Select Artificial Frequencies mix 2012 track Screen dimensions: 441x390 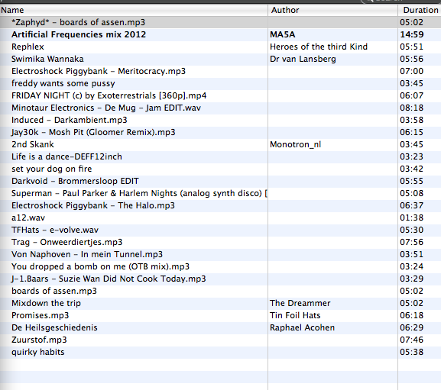[220, 34]
